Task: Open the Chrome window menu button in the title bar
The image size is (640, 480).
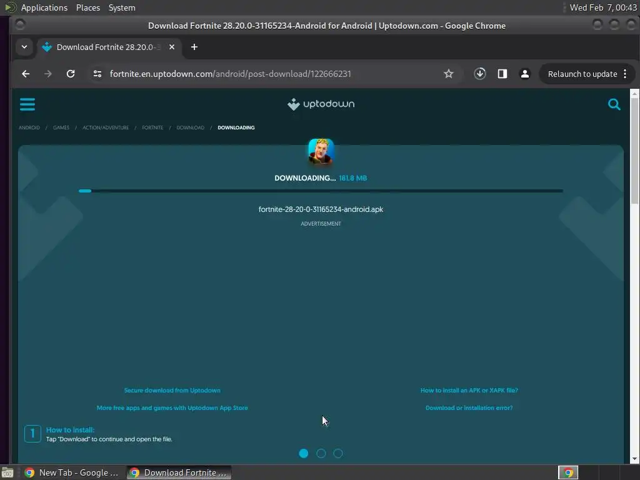Action: (19, 25)
